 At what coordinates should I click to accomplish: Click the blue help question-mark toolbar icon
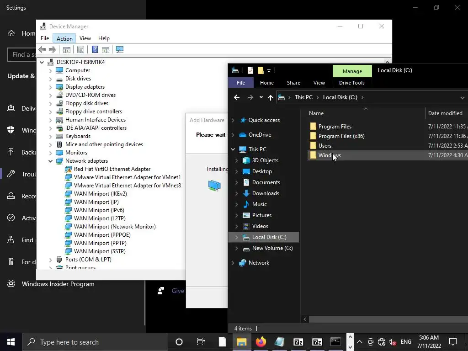pos(95,49)
